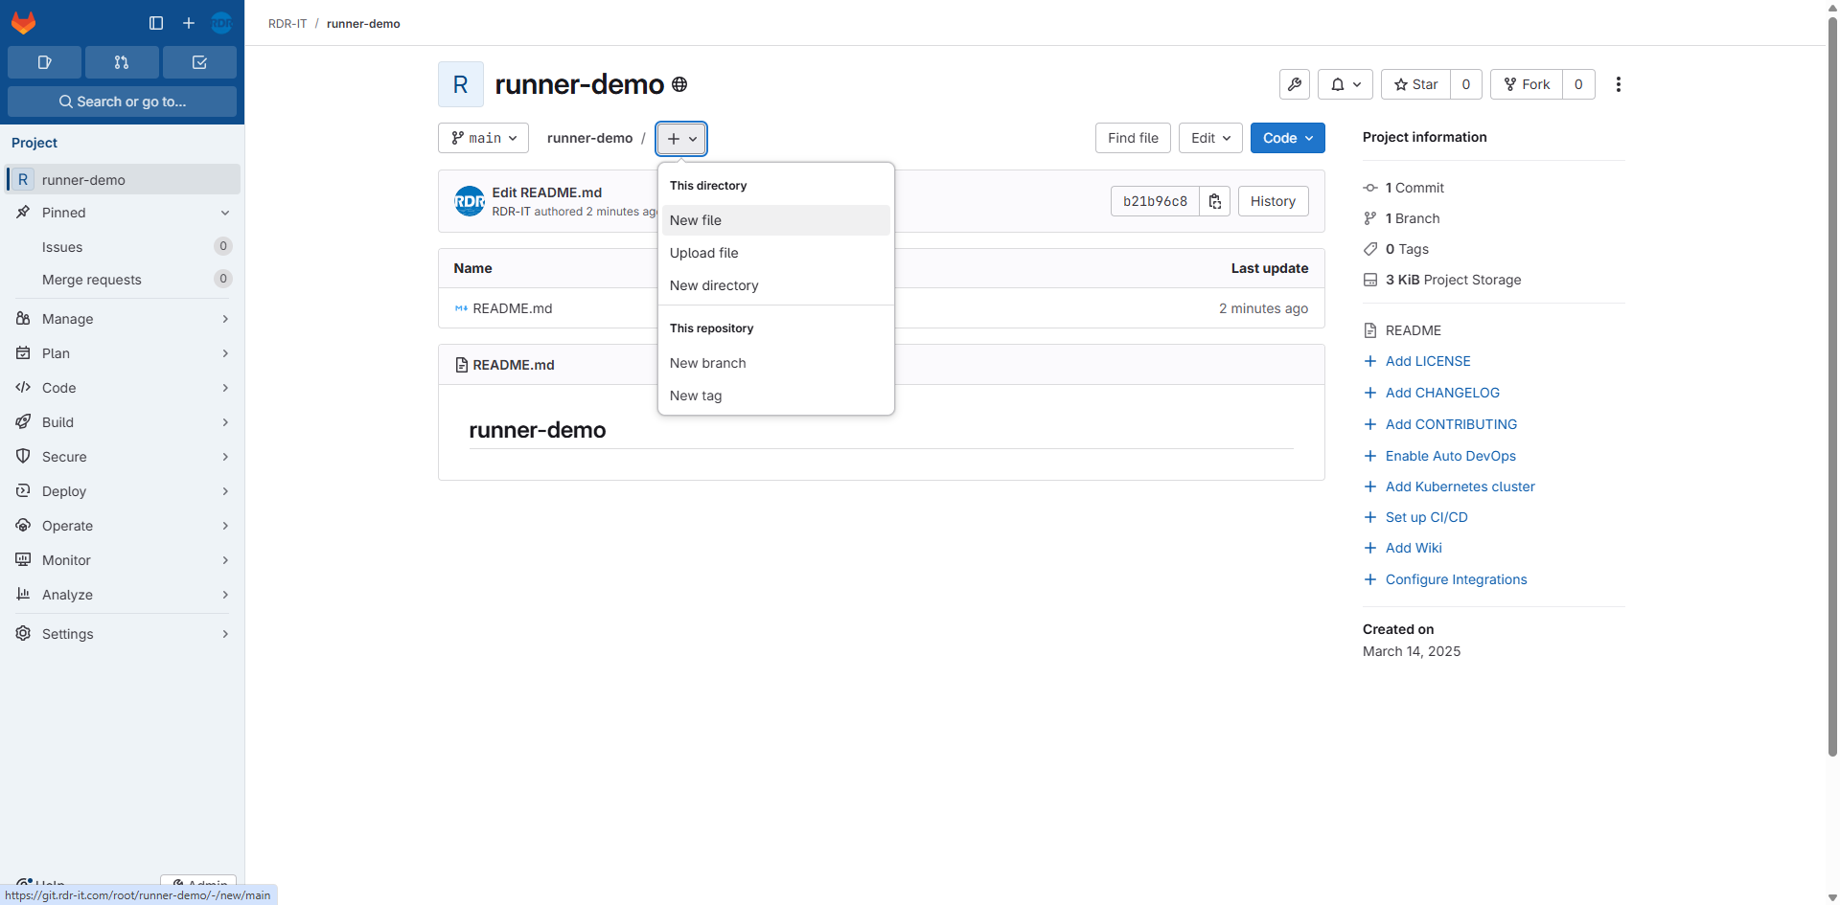
Task: Click the History button
Action: pyautogui.click(x=1272, y=201)
